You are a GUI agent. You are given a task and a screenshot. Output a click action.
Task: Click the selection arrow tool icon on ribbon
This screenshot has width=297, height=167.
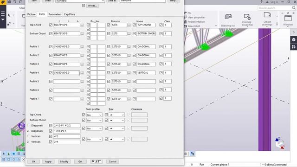(x=9, y=15)
